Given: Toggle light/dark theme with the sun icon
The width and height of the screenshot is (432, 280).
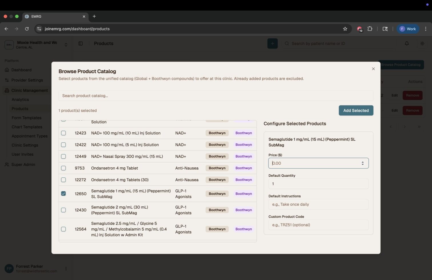Looking at the screenshot, I should tap(422, 43).
